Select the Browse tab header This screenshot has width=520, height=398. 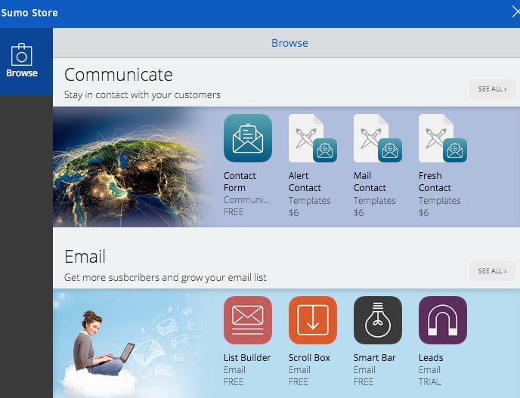point(289,43)
